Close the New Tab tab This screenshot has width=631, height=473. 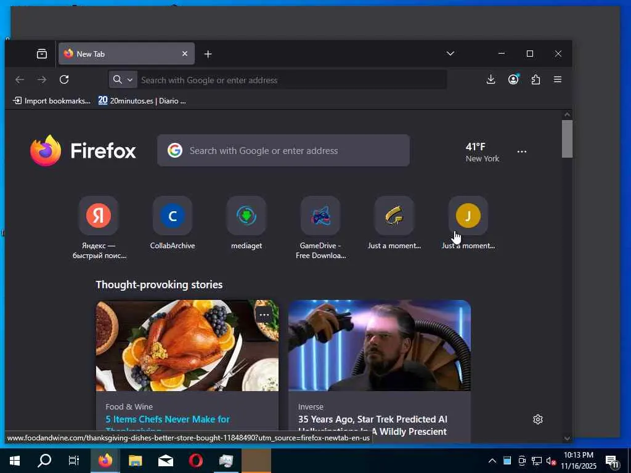185,54
